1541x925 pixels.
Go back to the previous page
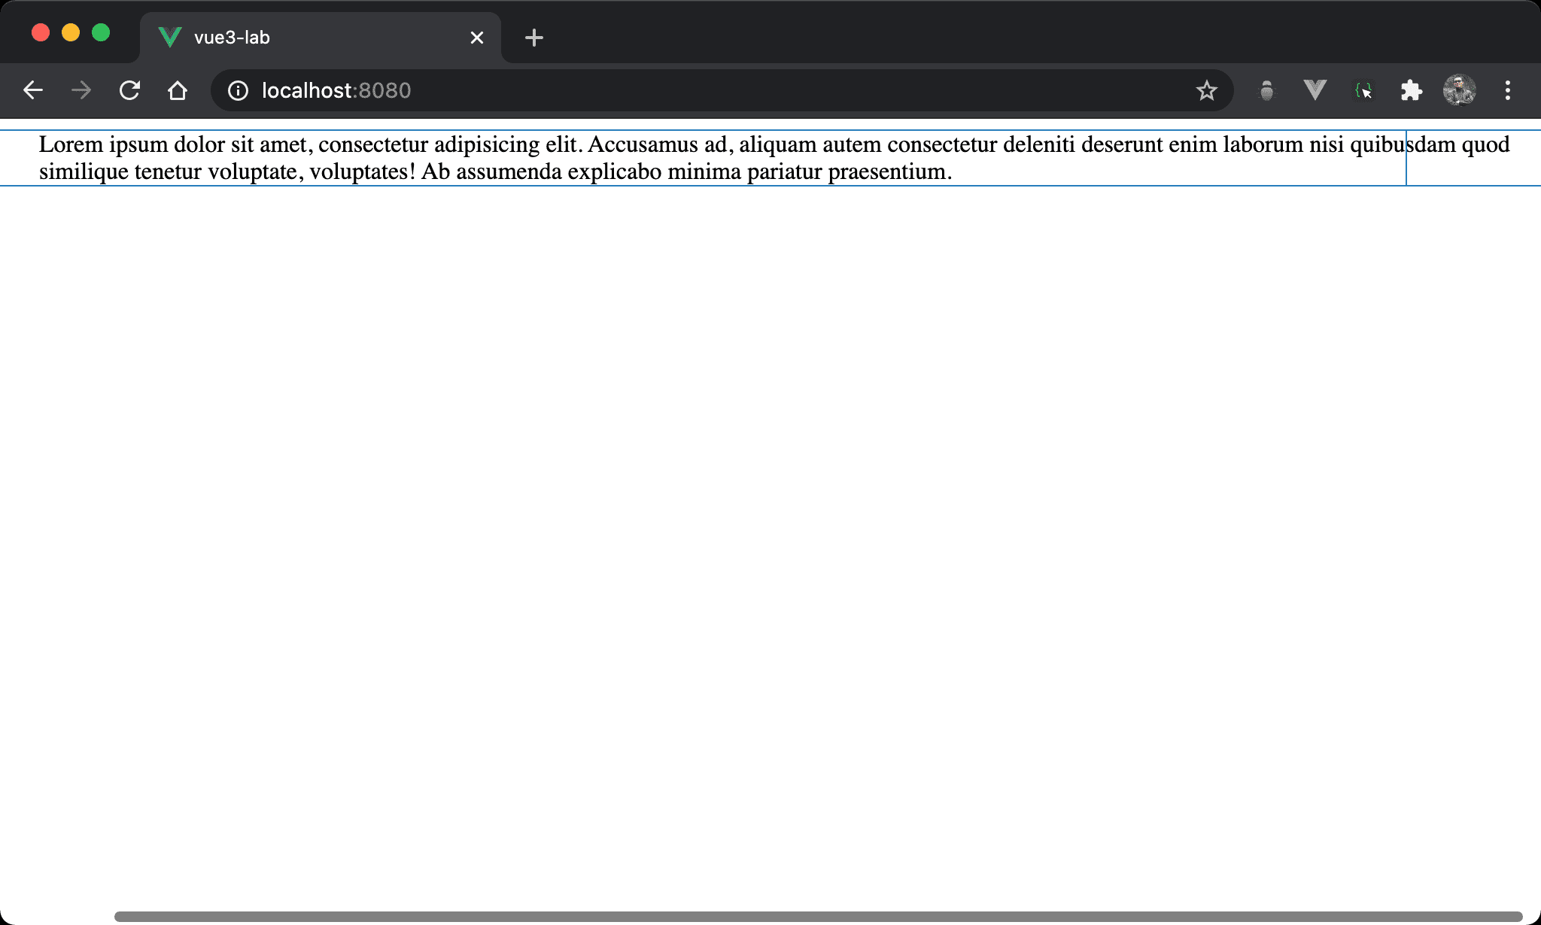tap(33, 91)
